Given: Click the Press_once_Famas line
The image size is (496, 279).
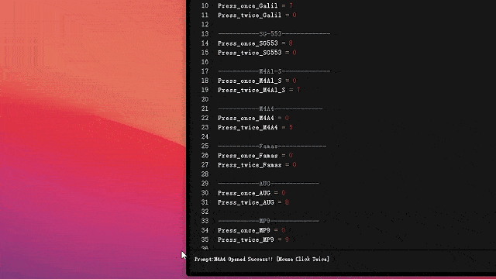Looking at the screenshot, I should pyautogui.click(x=255, y=155).
